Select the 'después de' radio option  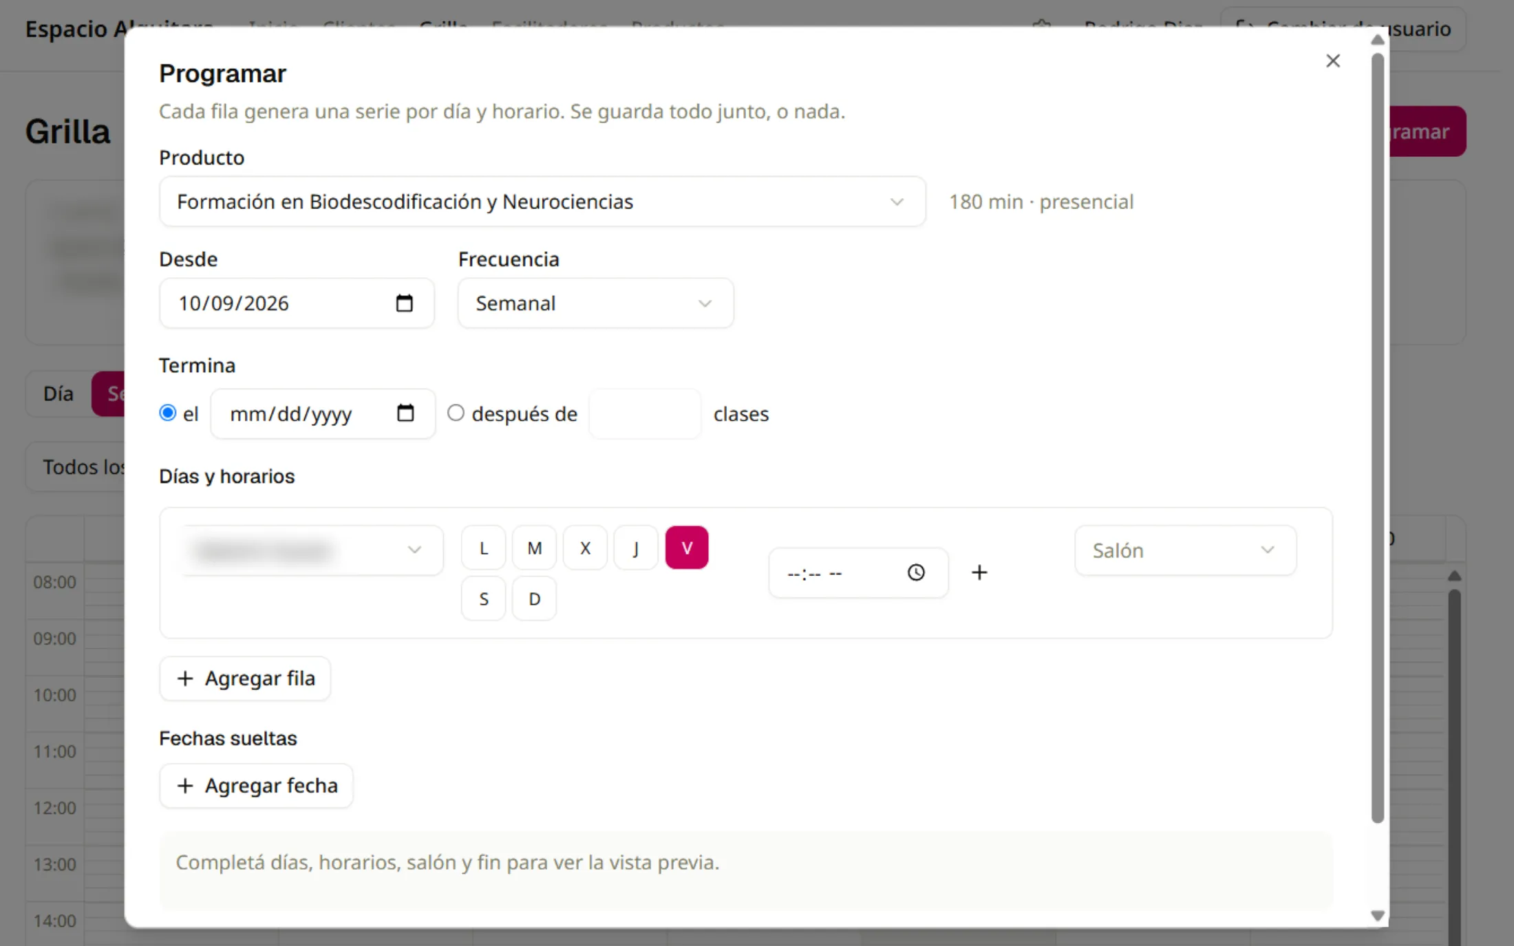pos(456,413)
